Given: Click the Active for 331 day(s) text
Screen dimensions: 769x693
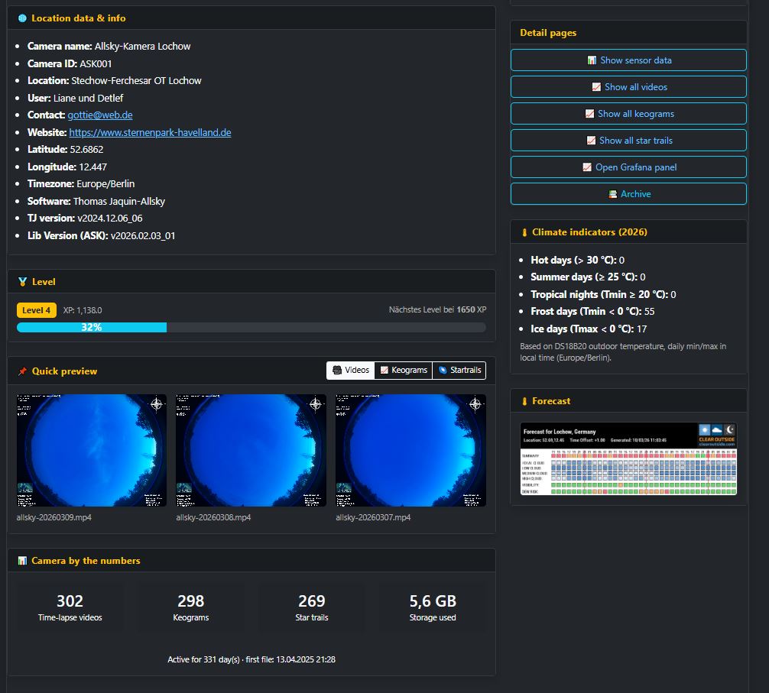Looking at the screenshot, I should (x=203, y=659).
